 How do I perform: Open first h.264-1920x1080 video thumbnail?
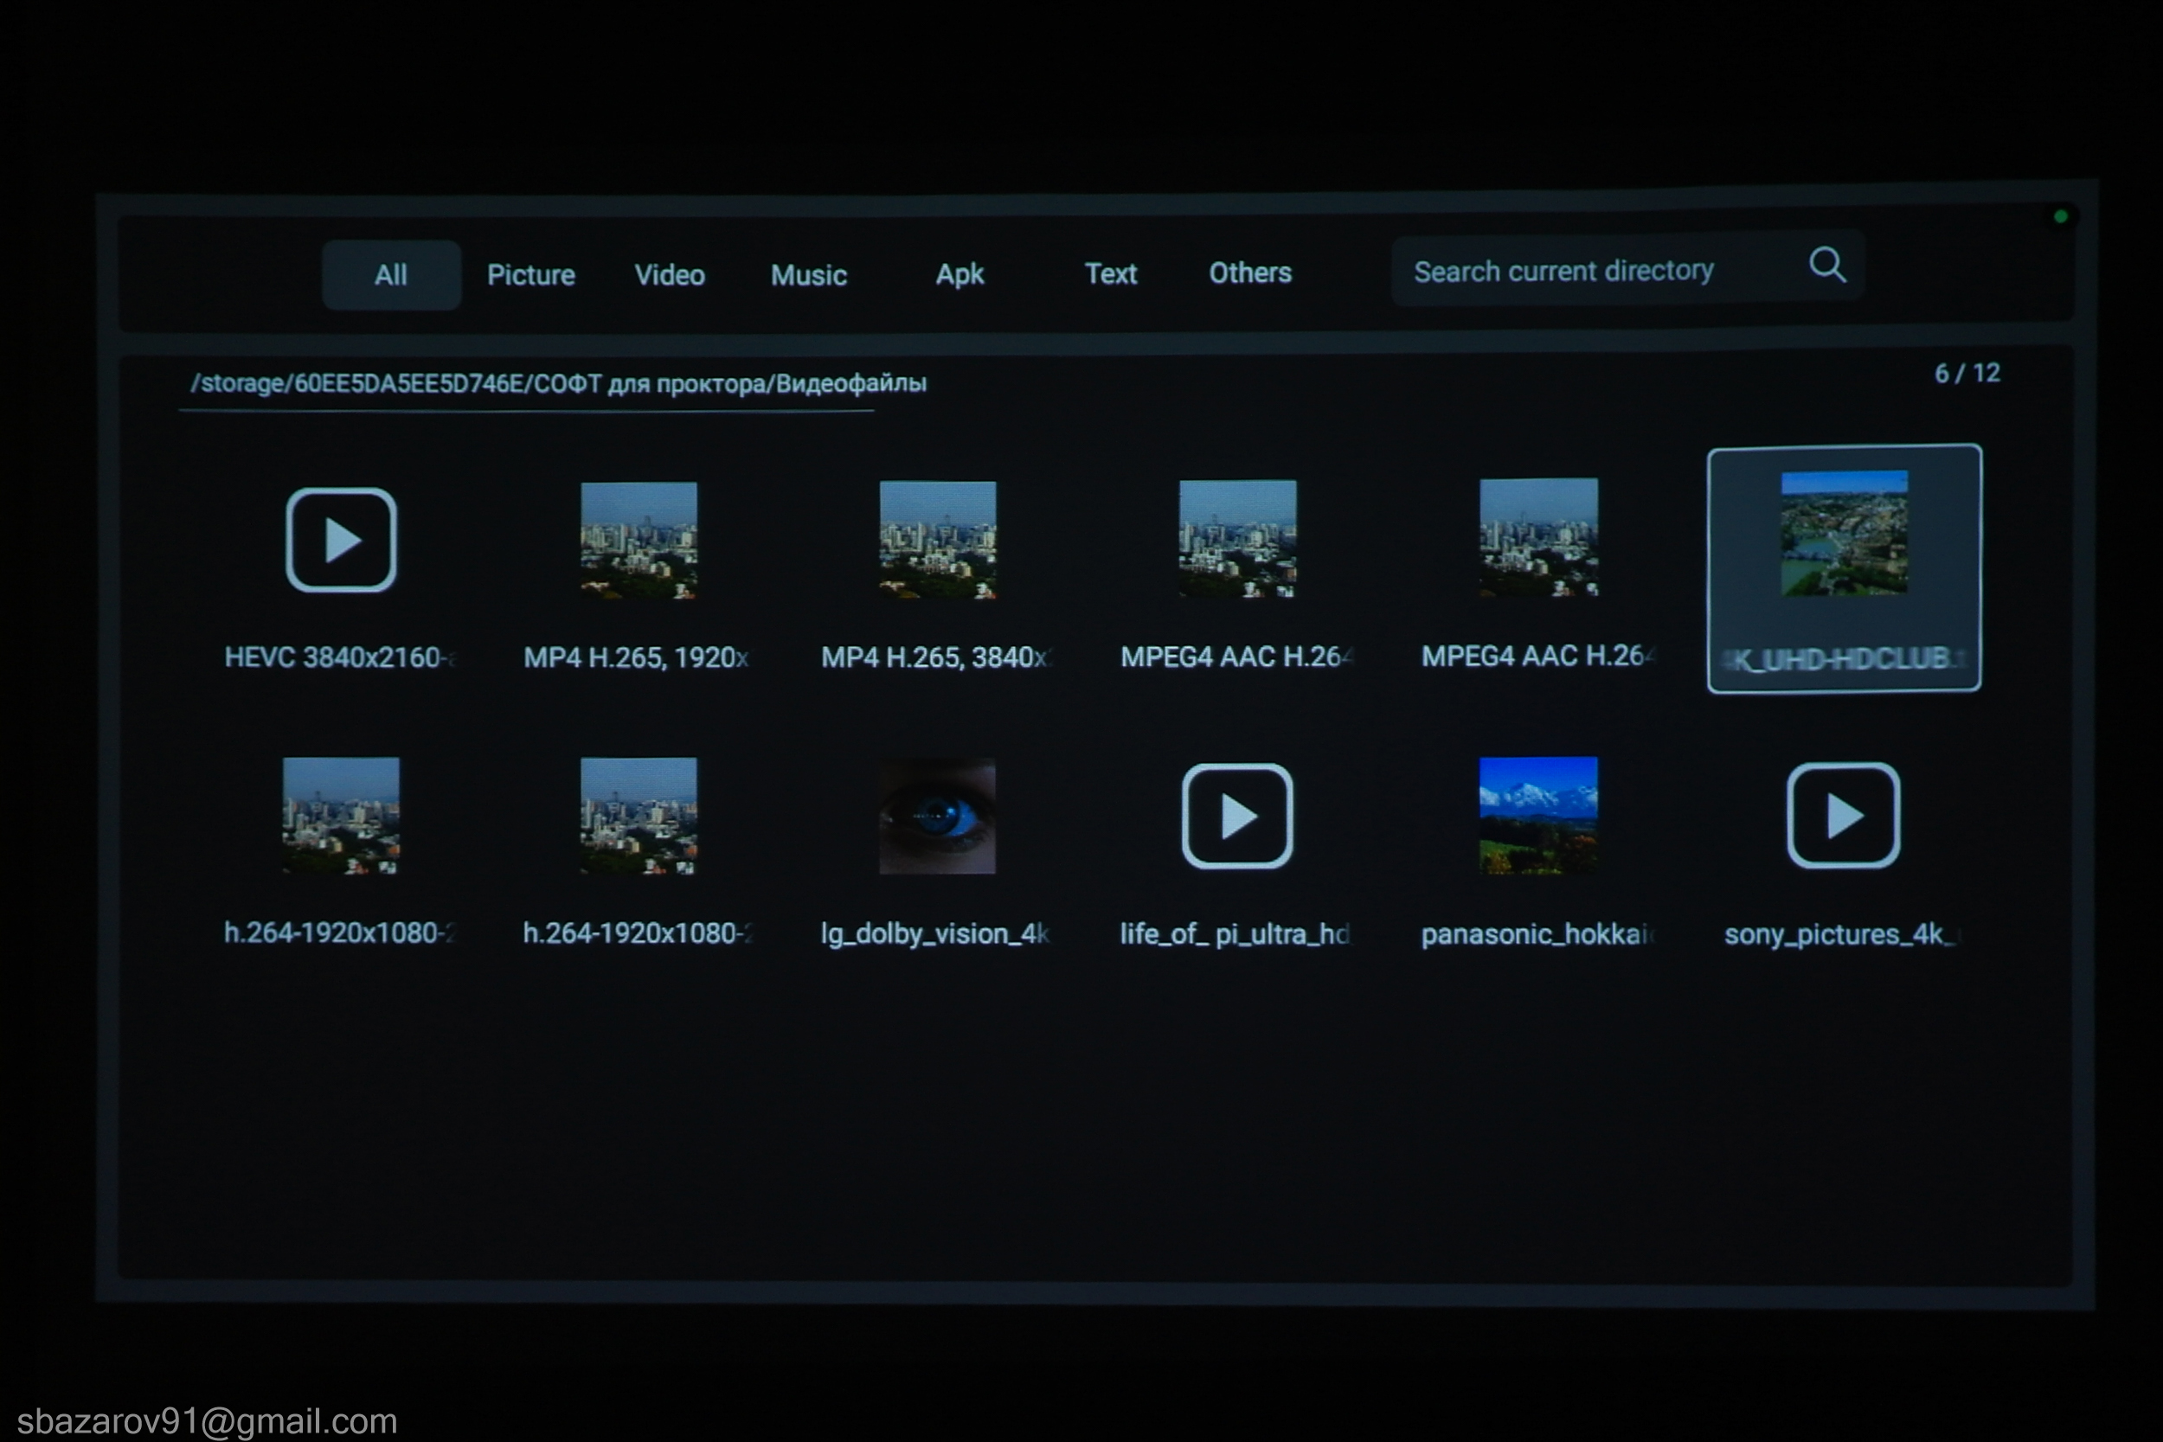pyautogui.click(x=340, y=815)
